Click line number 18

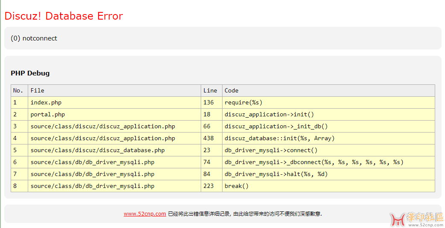coord(211,114)
